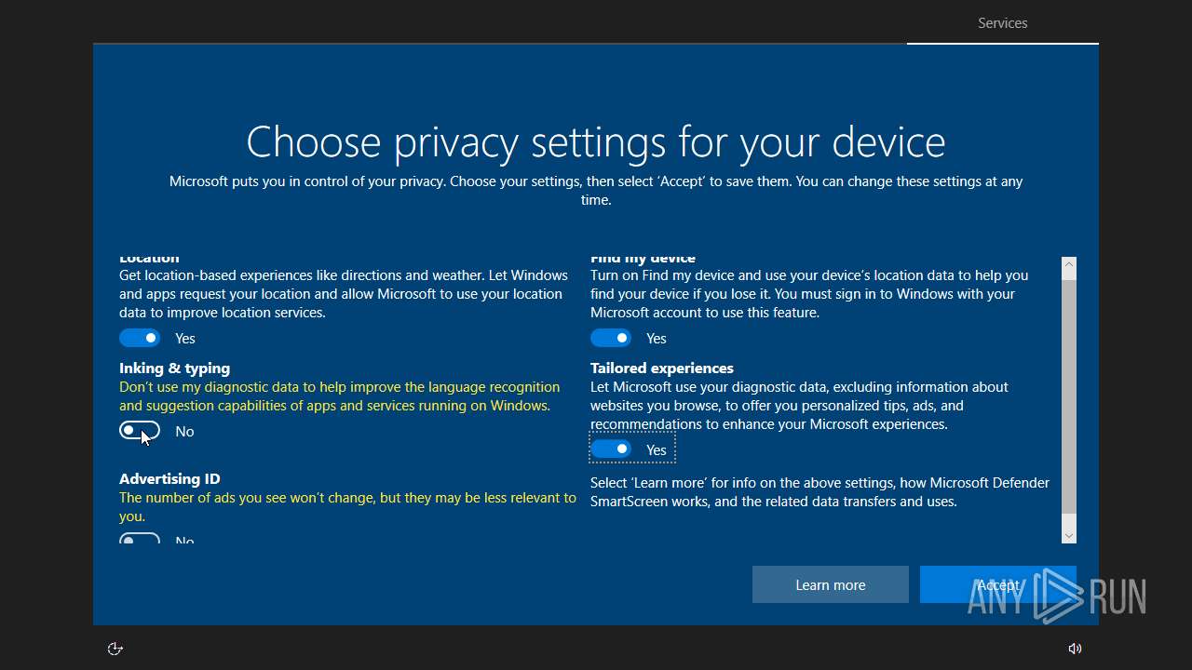Click the privacy settings scrollbar thumb
The height and width of the screenshot is (670, 1192).
click(x=1069, y=395)
